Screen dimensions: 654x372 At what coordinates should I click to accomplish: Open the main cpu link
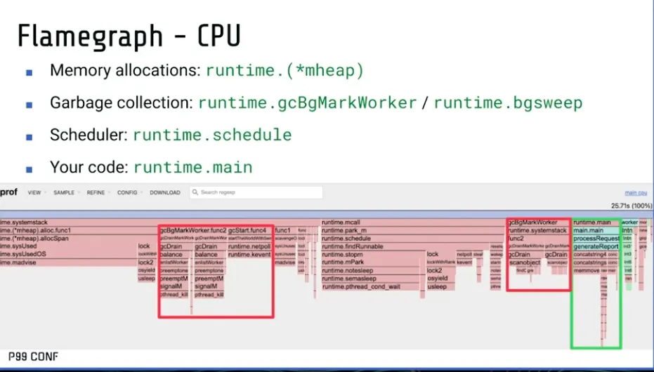click(x=636, y=192)
